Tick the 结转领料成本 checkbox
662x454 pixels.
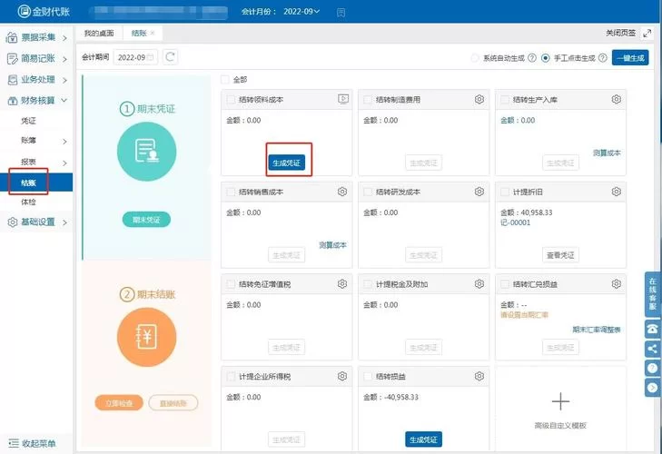pyautogui.click(x=231, y=100)
